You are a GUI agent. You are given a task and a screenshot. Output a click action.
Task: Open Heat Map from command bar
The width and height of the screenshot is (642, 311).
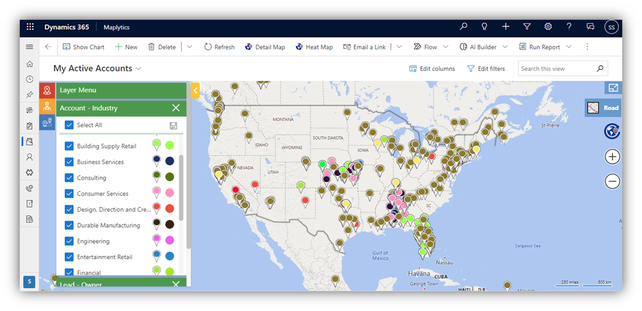coord(314,47)
